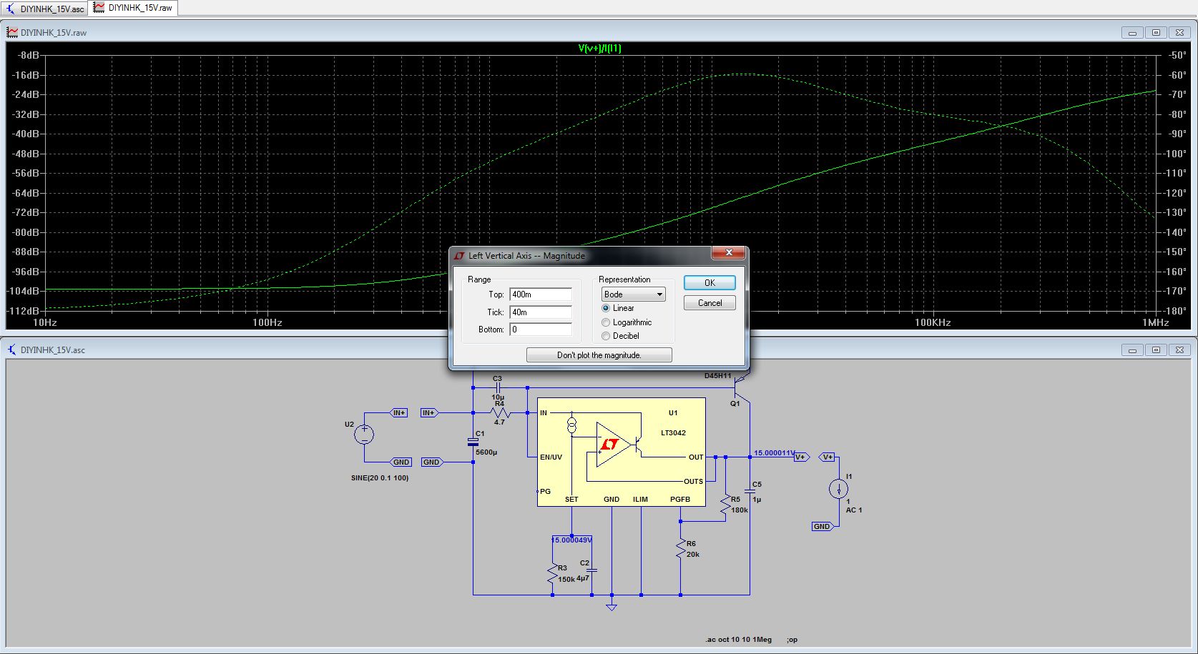Switch to the DIYINHK_15V.raw tab
The width and height of the screenshot is (1198, 654).
[133, 8]
